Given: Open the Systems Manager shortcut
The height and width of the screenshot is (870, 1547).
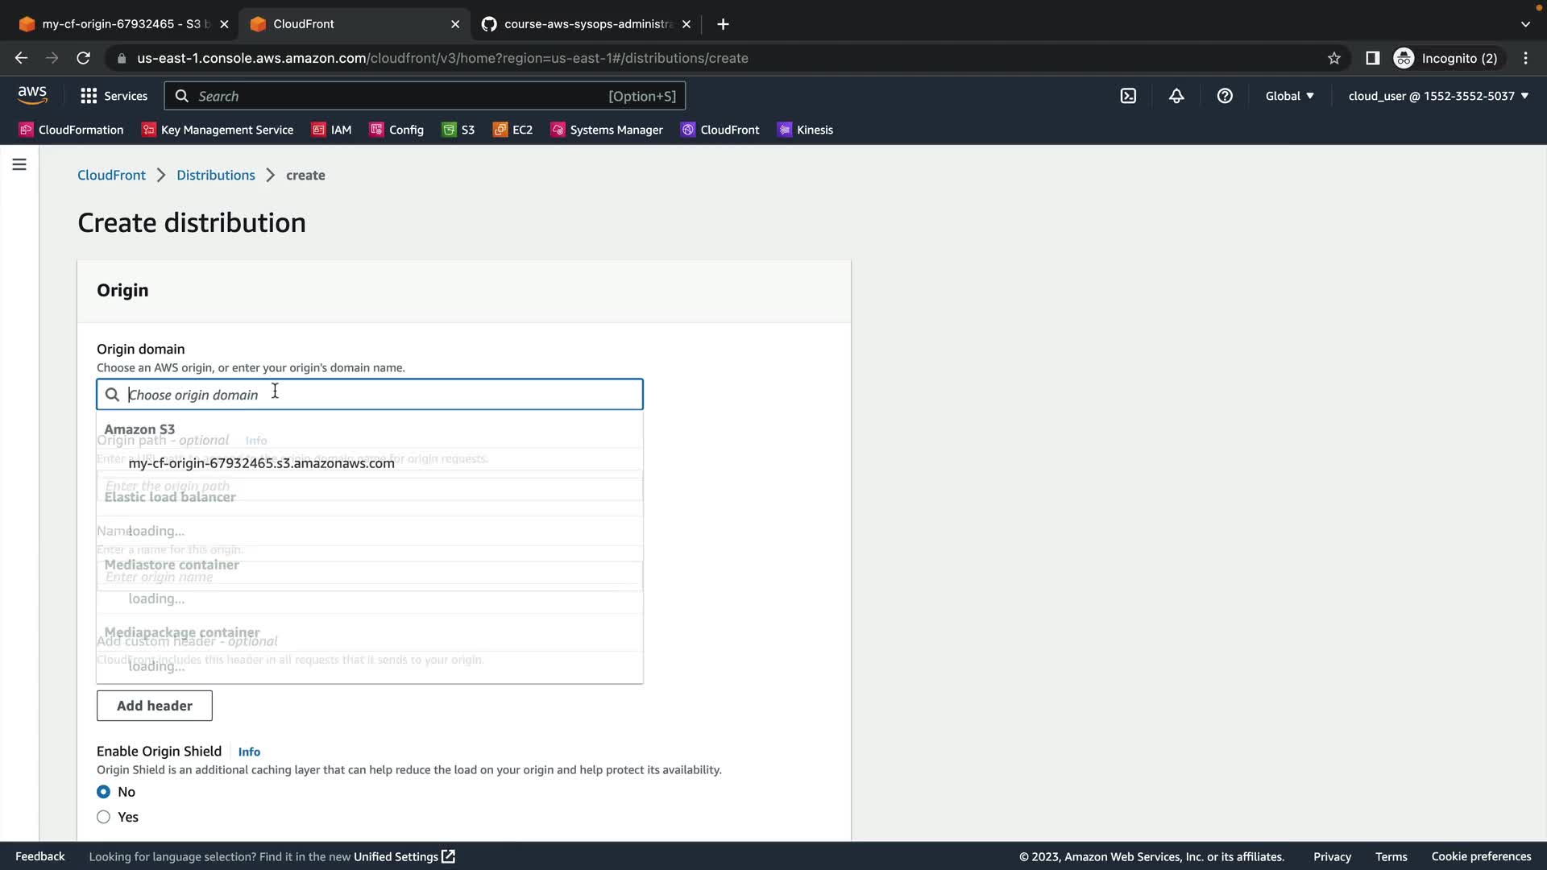Looking at the screenshot, I should point(607,130).
